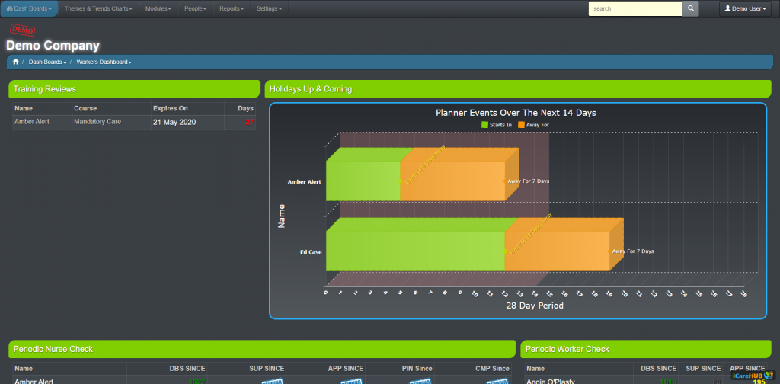Click APP SINCE header in Nurse Check
This screenshot has height=384, width=780.
[x=346, y=369]
